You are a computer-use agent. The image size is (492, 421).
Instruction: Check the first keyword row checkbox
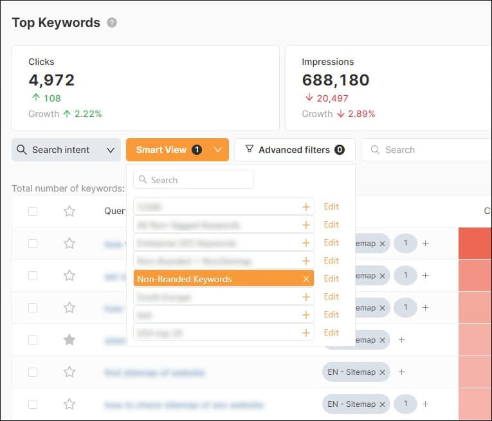click(x=33, y=244)
